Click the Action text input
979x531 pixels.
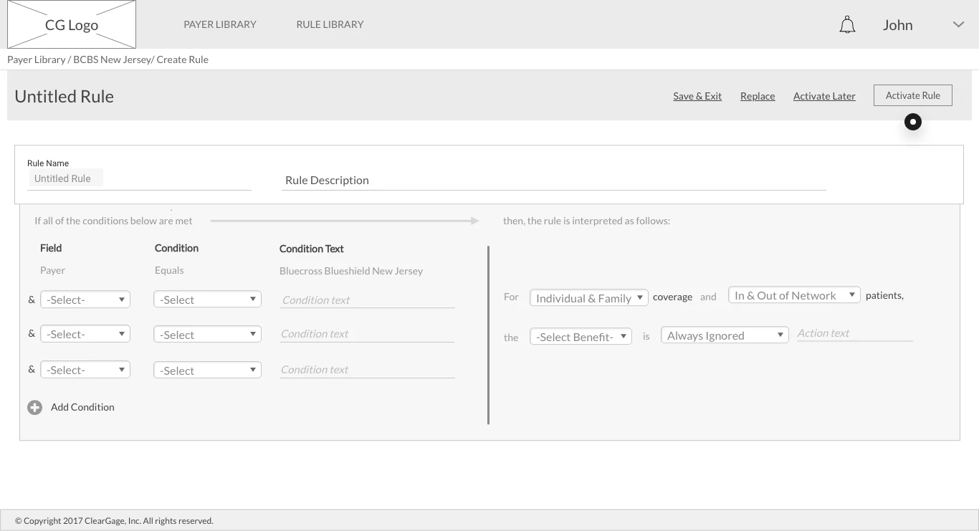pyautogui.click(x=855, y=333)
